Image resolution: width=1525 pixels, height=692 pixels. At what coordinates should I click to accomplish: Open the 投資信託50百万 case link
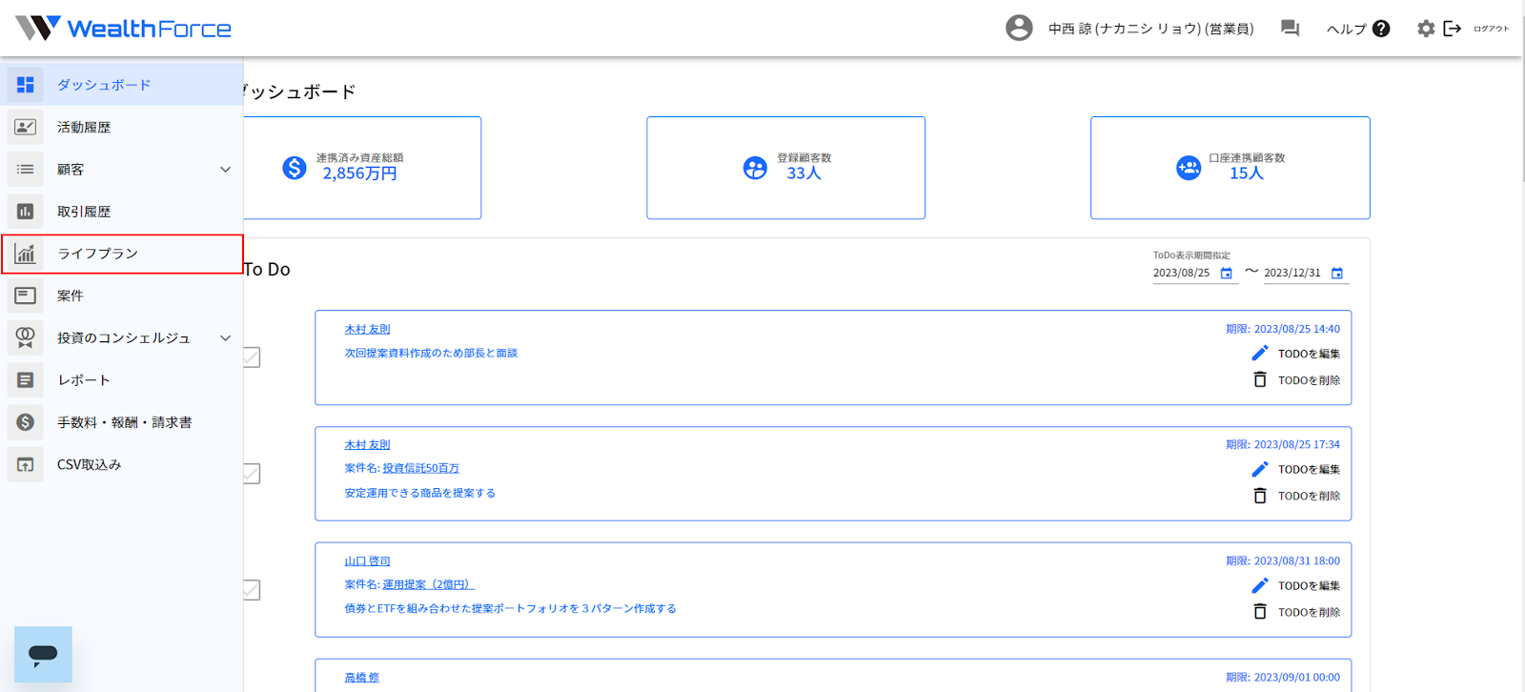click(x=420, y=468)
